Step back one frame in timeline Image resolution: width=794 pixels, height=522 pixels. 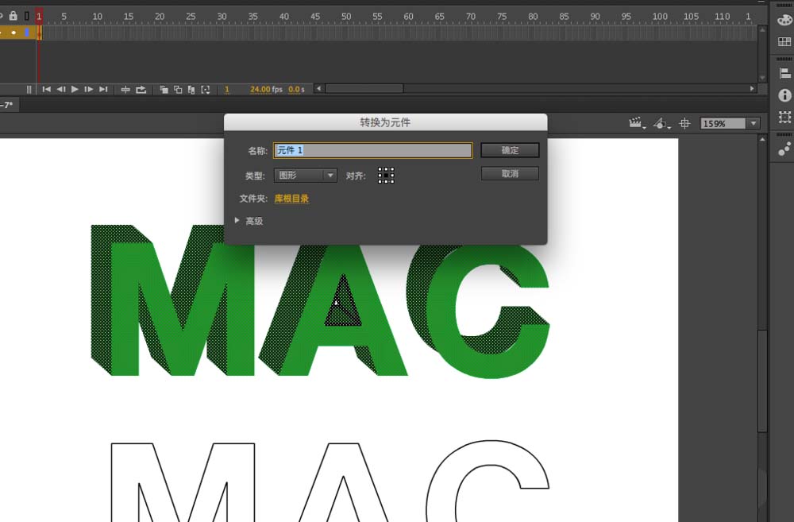pos(61,89)
